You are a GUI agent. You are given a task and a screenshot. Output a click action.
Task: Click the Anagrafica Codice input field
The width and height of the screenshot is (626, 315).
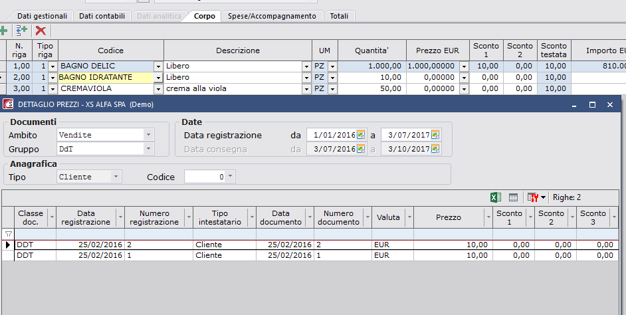coord(205,177)
